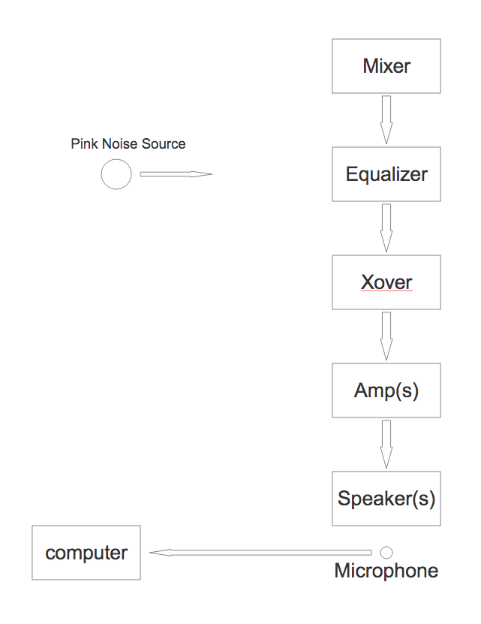481x624 pixels.
Task: Select the computer box
Action: pyautogui.click(x=86, y=553)
